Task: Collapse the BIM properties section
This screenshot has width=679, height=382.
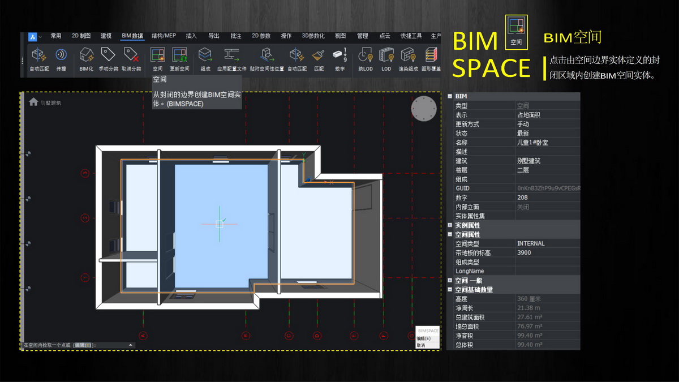Action: (x=450, y=96)
